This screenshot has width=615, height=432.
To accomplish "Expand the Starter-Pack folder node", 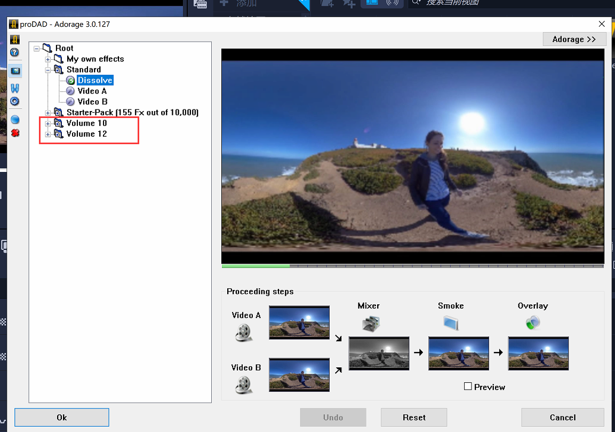I will coord(48,113).
